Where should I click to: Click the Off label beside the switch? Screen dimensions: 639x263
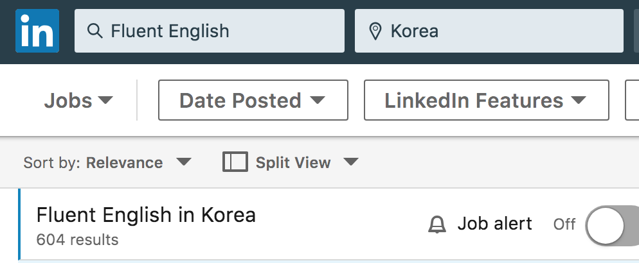click(x=564, y=225)
